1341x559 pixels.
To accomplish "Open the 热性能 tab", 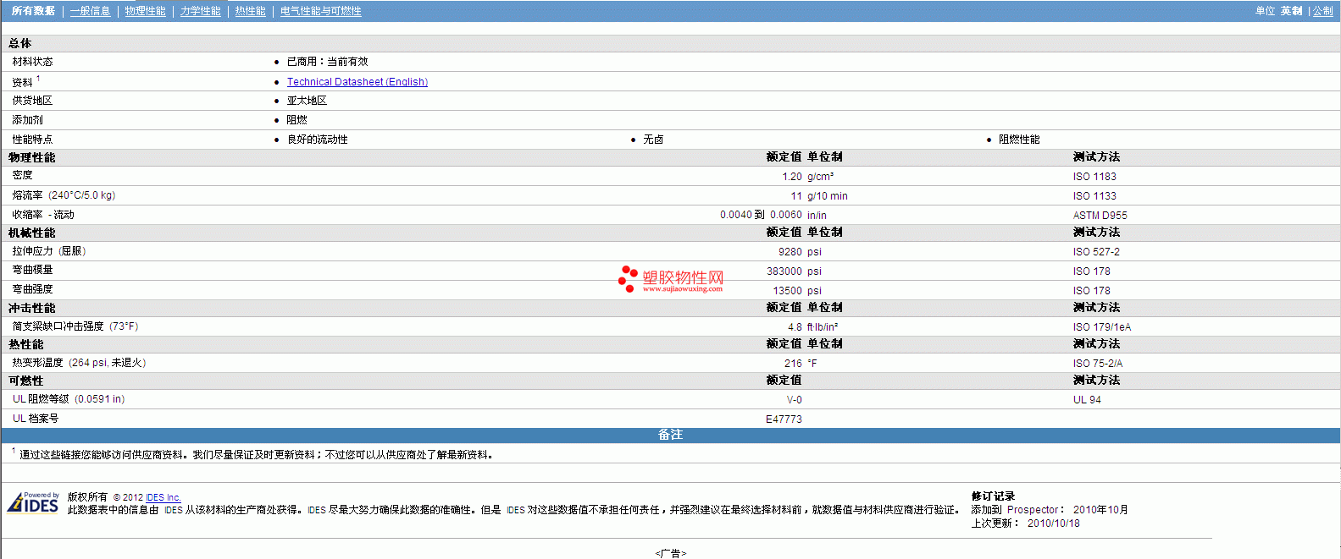I will 250,11.
